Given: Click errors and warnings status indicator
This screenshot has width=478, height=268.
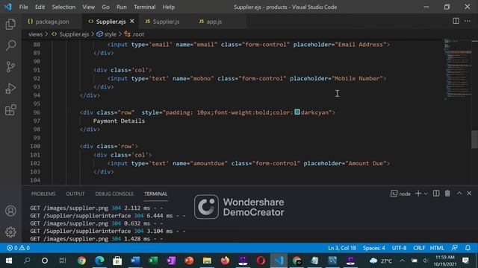Looking at the screenshot, I should tap(18, 248).
